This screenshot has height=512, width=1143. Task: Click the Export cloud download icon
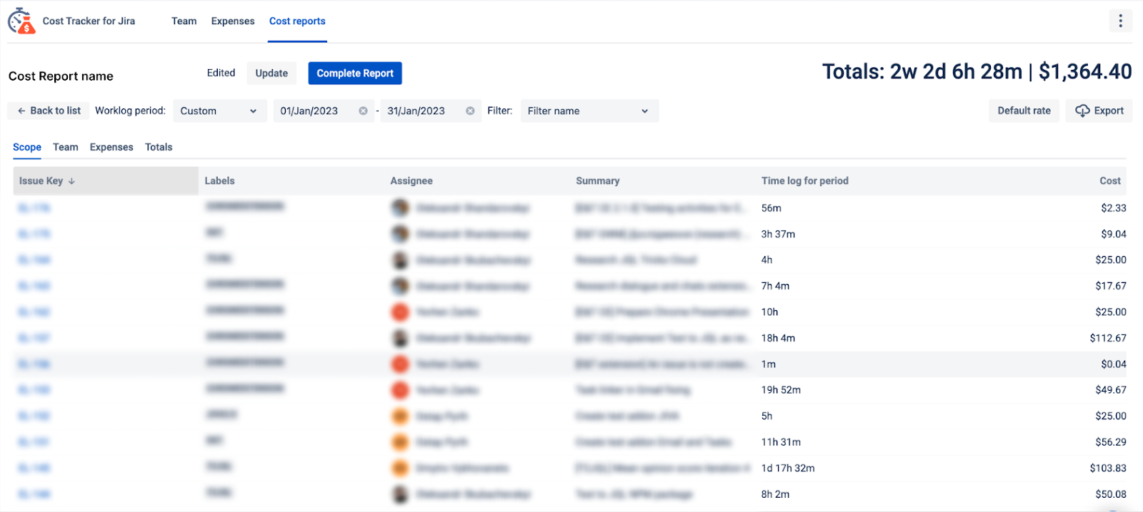[x=1082, y=111]
